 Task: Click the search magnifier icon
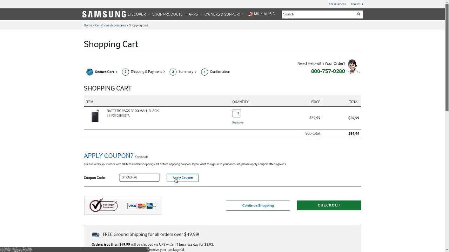[x=358, y=14]
